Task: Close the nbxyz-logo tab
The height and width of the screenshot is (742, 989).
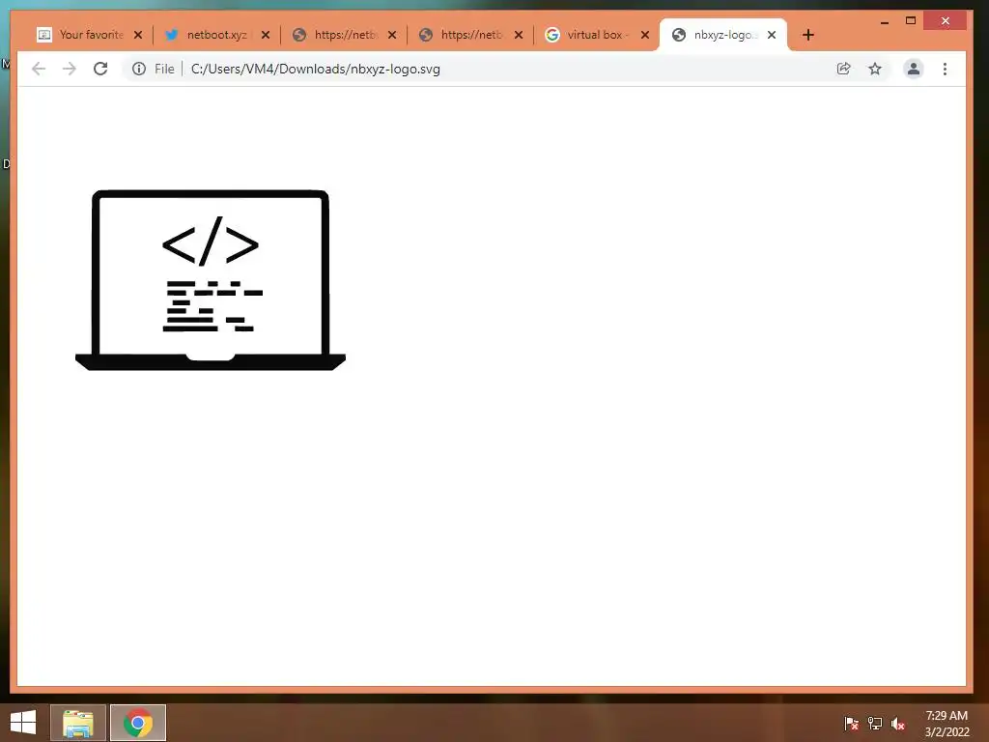Action: click(x=772, y=35)
